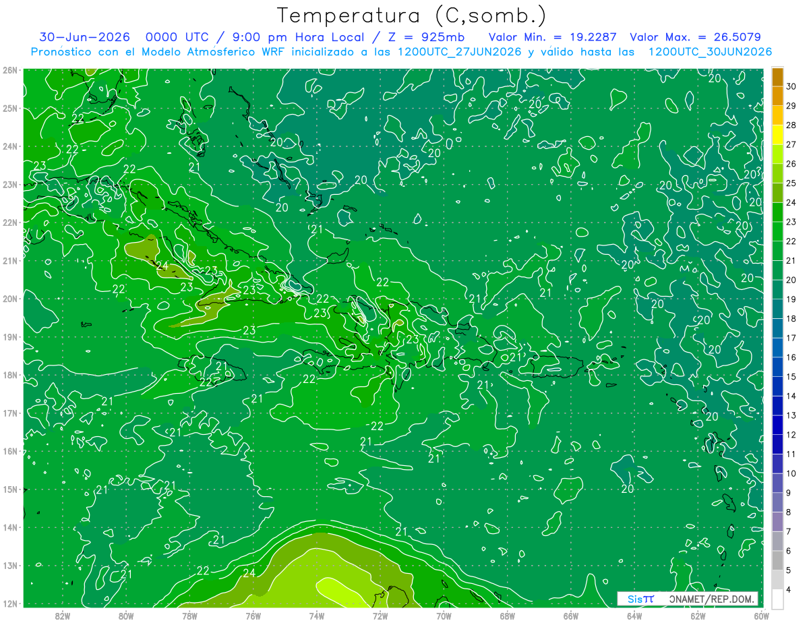Click the 20N latitude axis label

coord(10,299)
